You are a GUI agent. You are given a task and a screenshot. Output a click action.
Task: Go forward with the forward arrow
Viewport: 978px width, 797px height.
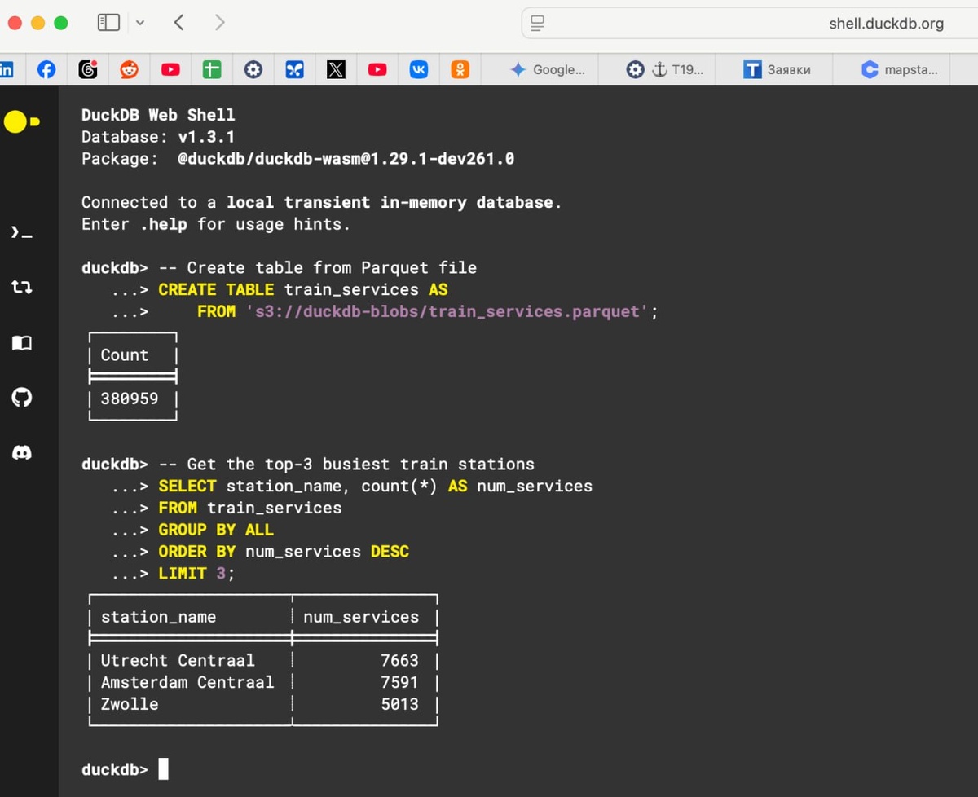pyautogui.click(x=219, y=23)
